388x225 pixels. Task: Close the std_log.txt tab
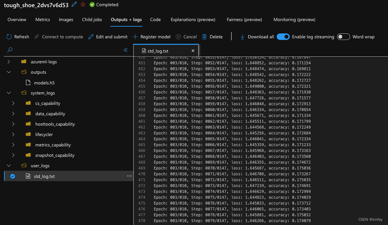[x=193, y=51]
